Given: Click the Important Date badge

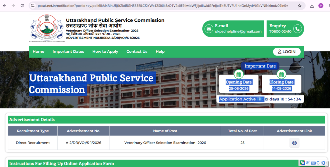Looking at the screenshot, I should (260, 66).
